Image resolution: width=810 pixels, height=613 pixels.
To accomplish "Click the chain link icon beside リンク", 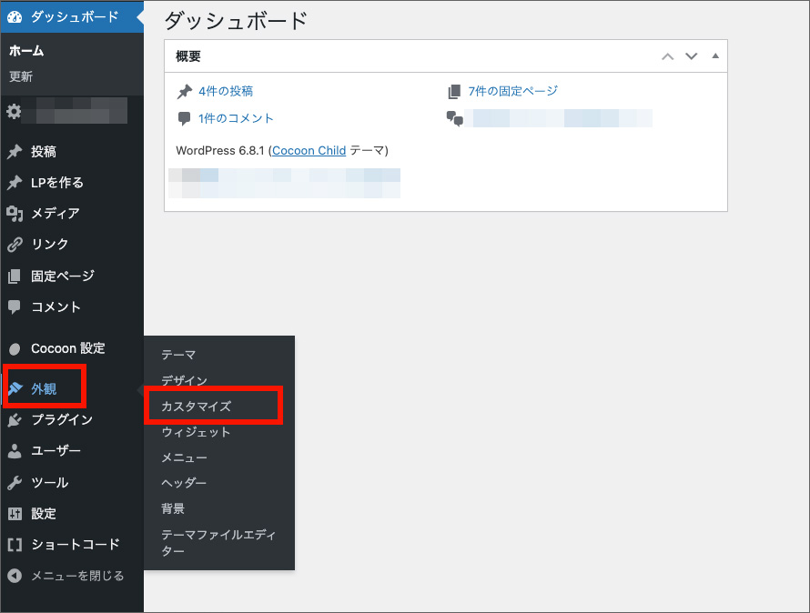I will click(x=15, y=245).
